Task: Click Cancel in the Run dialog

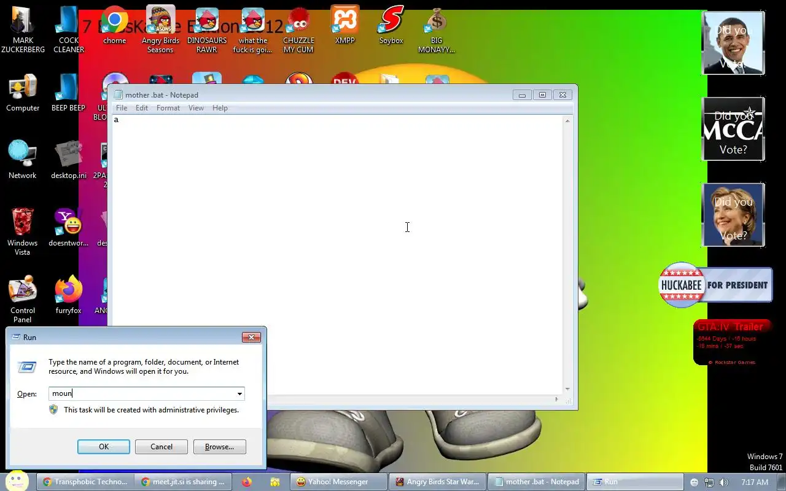Action: tap(161, 447)
